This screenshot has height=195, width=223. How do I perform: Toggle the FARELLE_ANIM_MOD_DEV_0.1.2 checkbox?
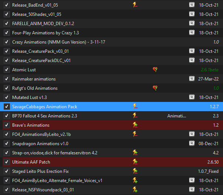[7, 24]
